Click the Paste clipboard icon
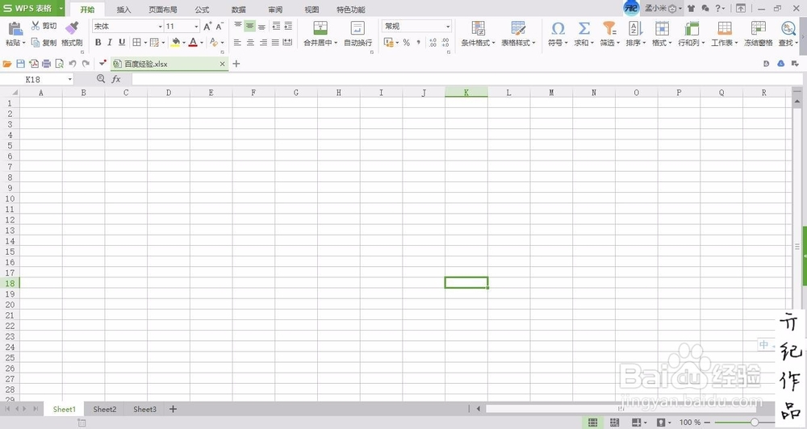 point(15,29)
